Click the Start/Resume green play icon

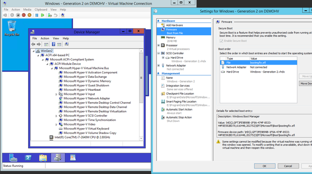point(43,15)
